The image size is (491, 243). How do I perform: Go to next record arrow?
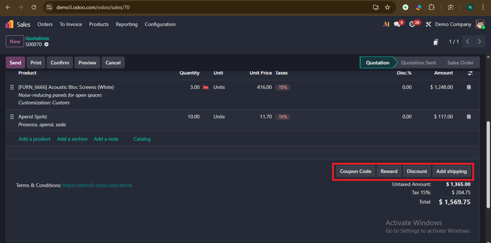pyautogui.click(x=479, y=42)
